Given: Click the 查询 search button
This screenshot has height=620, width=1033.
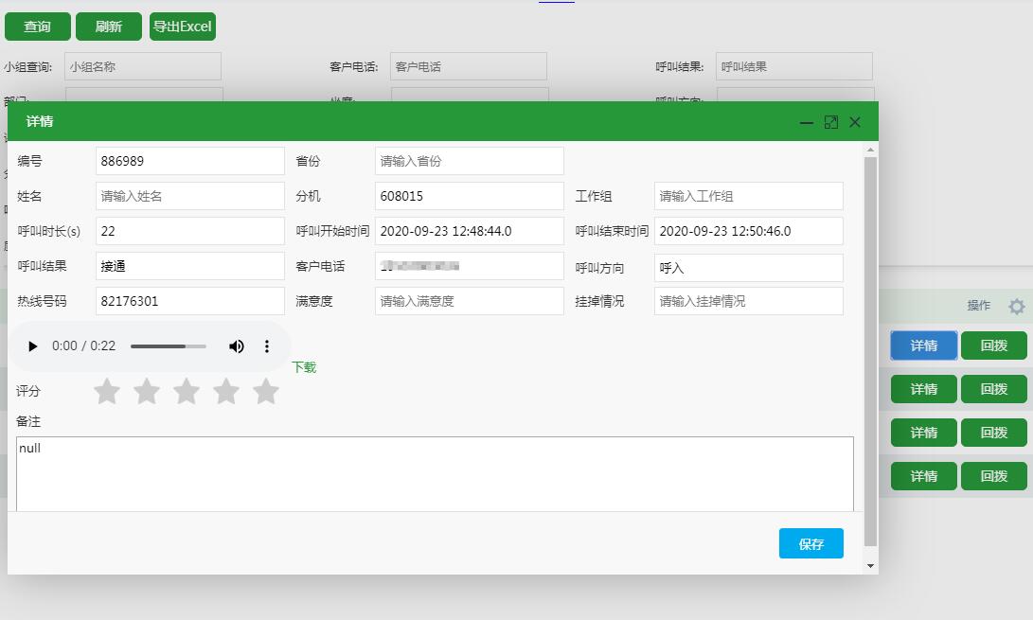Looking at the screenshot, I should (x=38, y=27).
